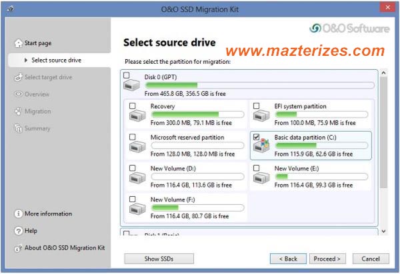Check the New Volume (E:) checkbox
The image size is (400, 274).
click(x=256, y=168)
